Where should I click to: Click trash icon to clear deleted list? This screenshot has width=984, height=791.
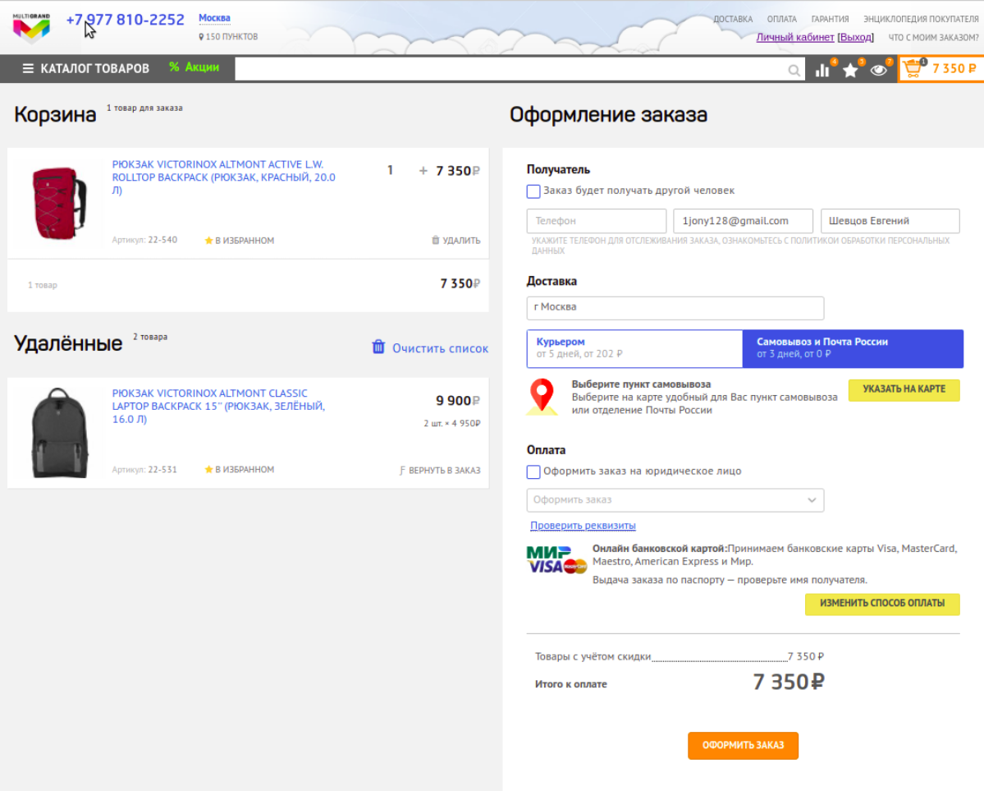pyautogui.click(x=378, y=347)
